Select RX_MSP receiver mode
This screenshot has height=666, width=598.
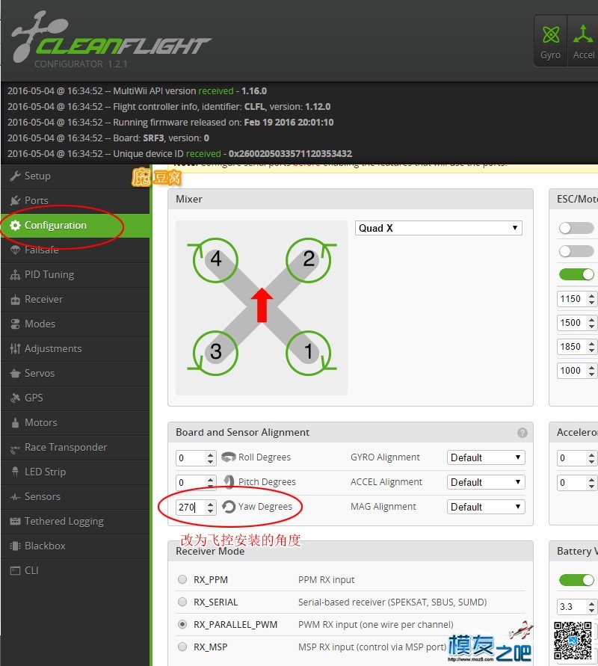[182, 647]
